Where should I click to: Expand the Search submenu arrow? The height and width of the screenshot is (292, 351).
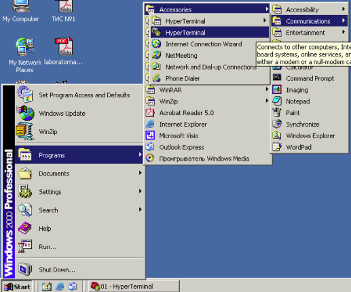click(x=140, y=210)
